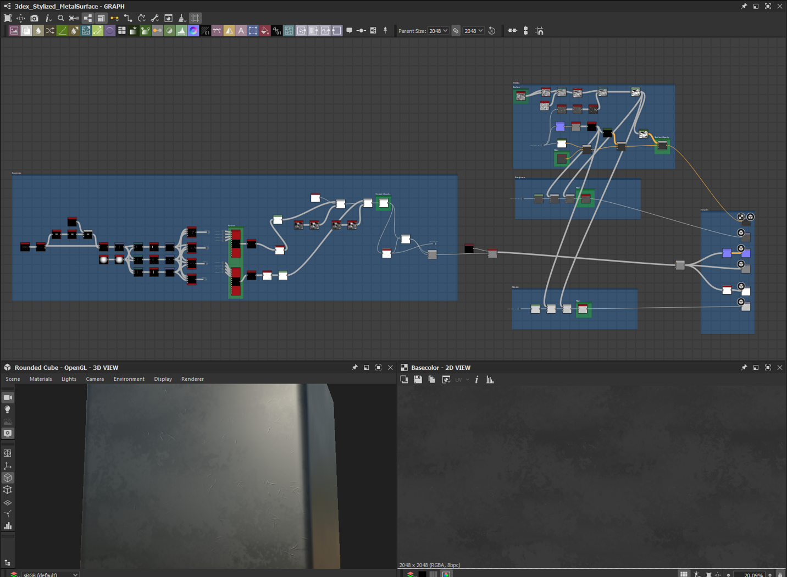Click the graph screenshot camera icon
The image size is (787, 577).
click(34, 18)
